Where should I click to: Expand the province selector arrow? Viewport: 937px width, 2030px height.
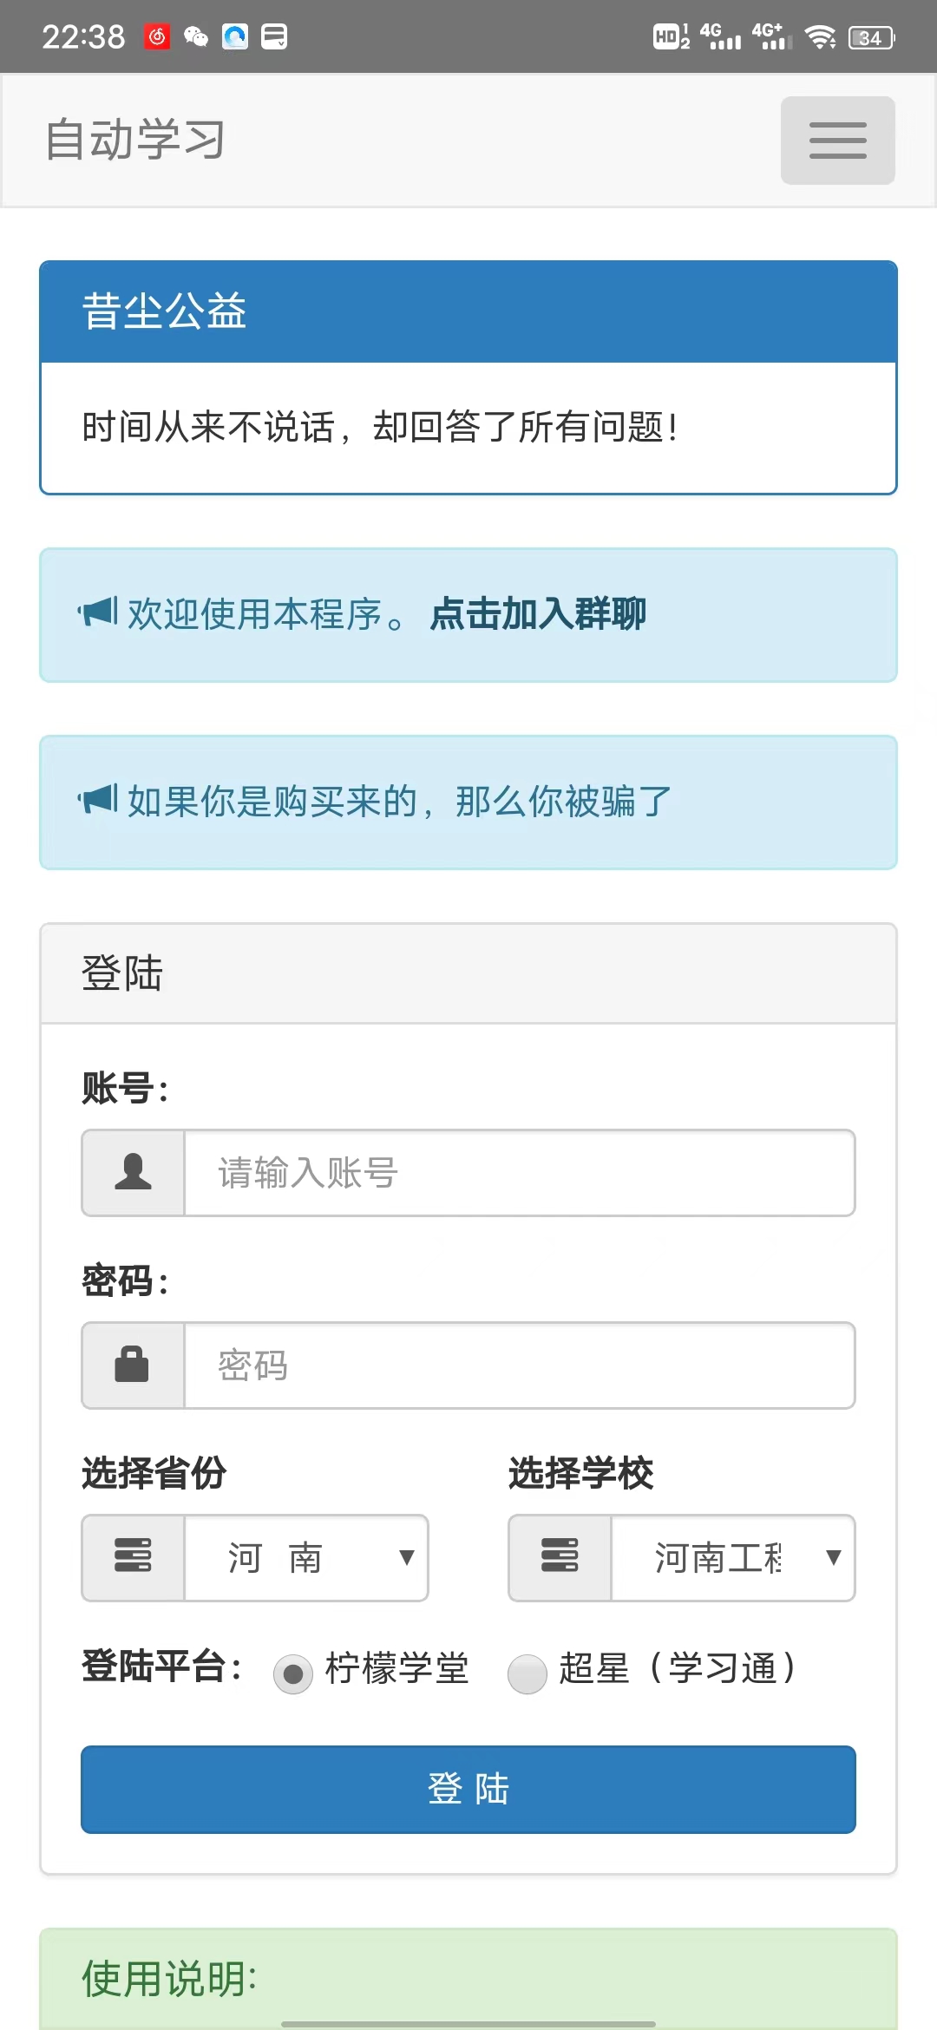pos(407,1557)
